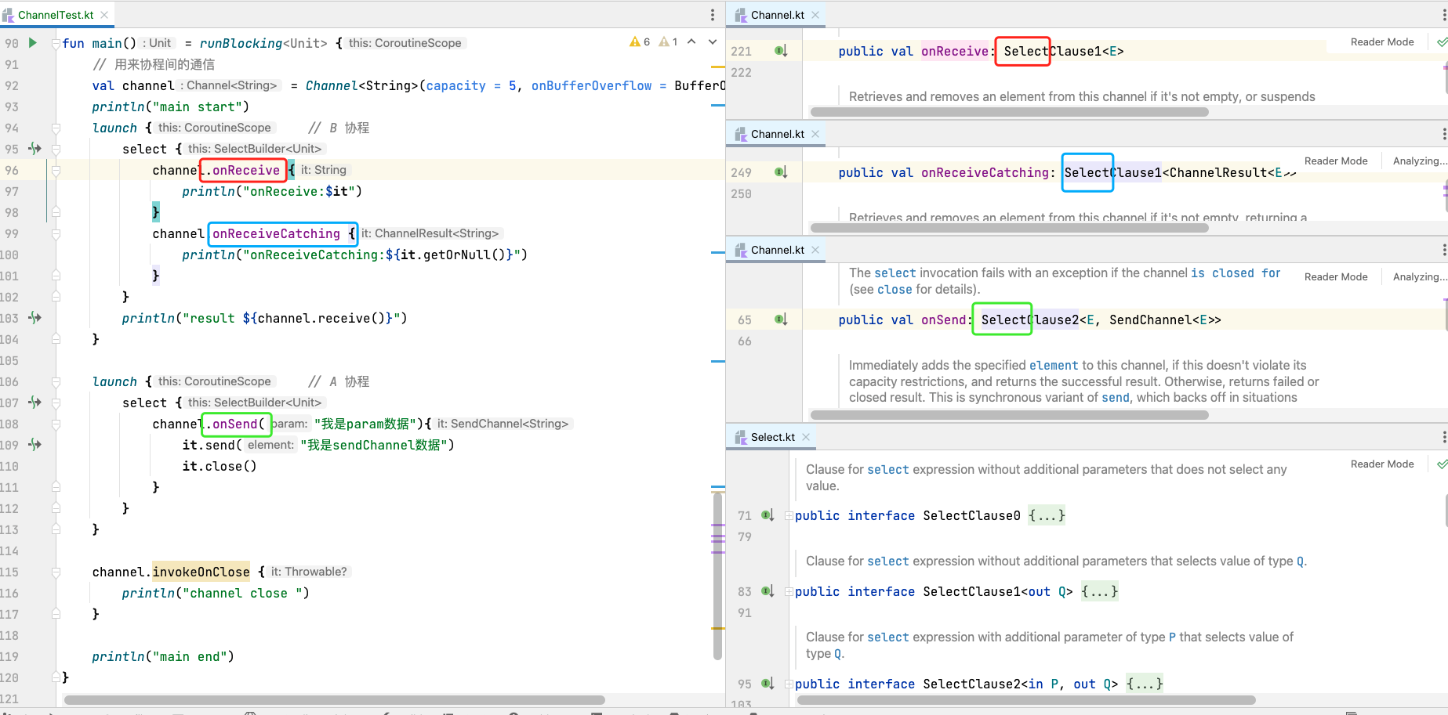Click suspend call gutter icon on line 95
This screenshot has width=1448, height=715.
click(34, 148)
